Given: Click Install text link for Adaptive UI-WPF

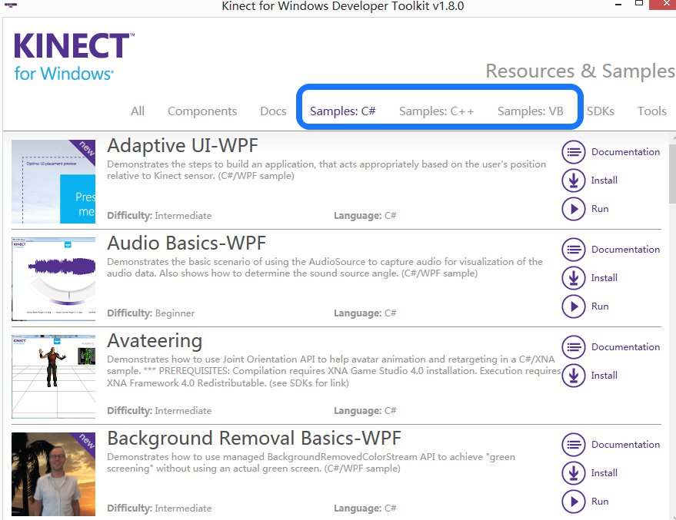Looking at the screenshot, I should point(604,181).
